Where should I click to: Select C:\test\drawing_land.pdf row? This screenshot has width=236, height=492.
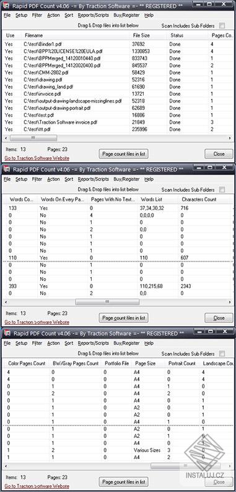pyautogui.click(x=117, y=87)
